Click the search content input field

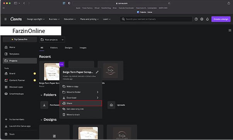156,19
